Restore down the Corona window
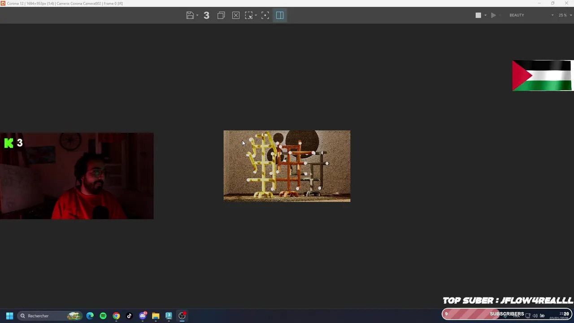Screen dimensions: 574x323 552,3
